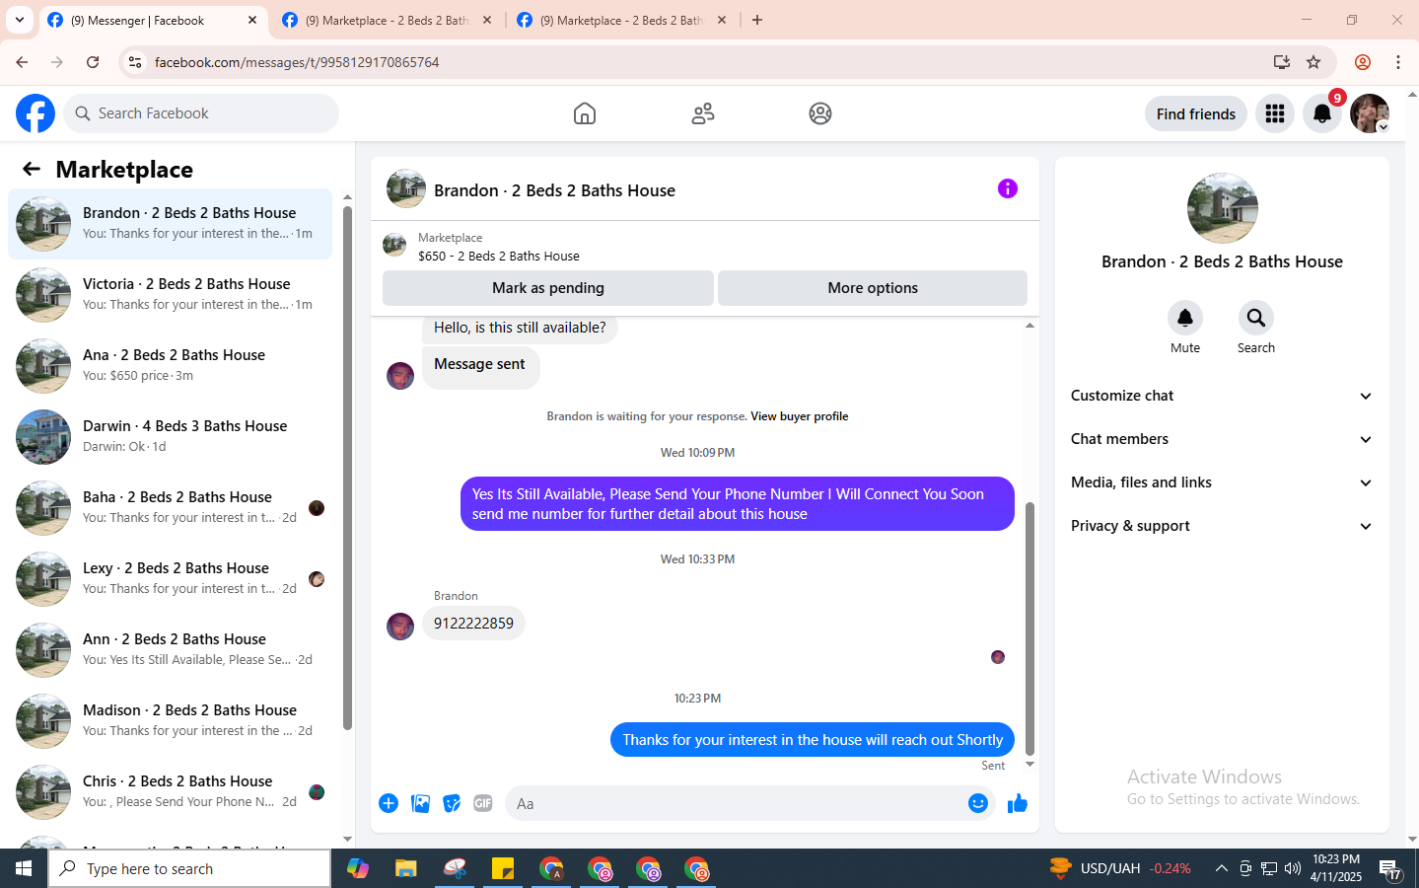Send a thumbs-up like
The height and width of the screenshot is (888, 1419).
tap(1018, 803)
